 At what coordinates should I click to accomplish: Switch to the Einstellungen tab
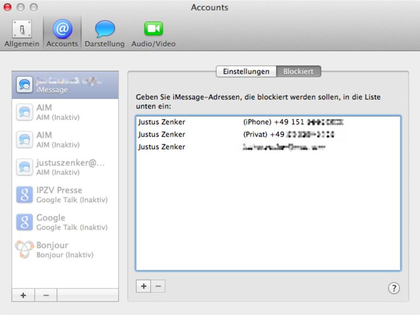click(246, 71)
